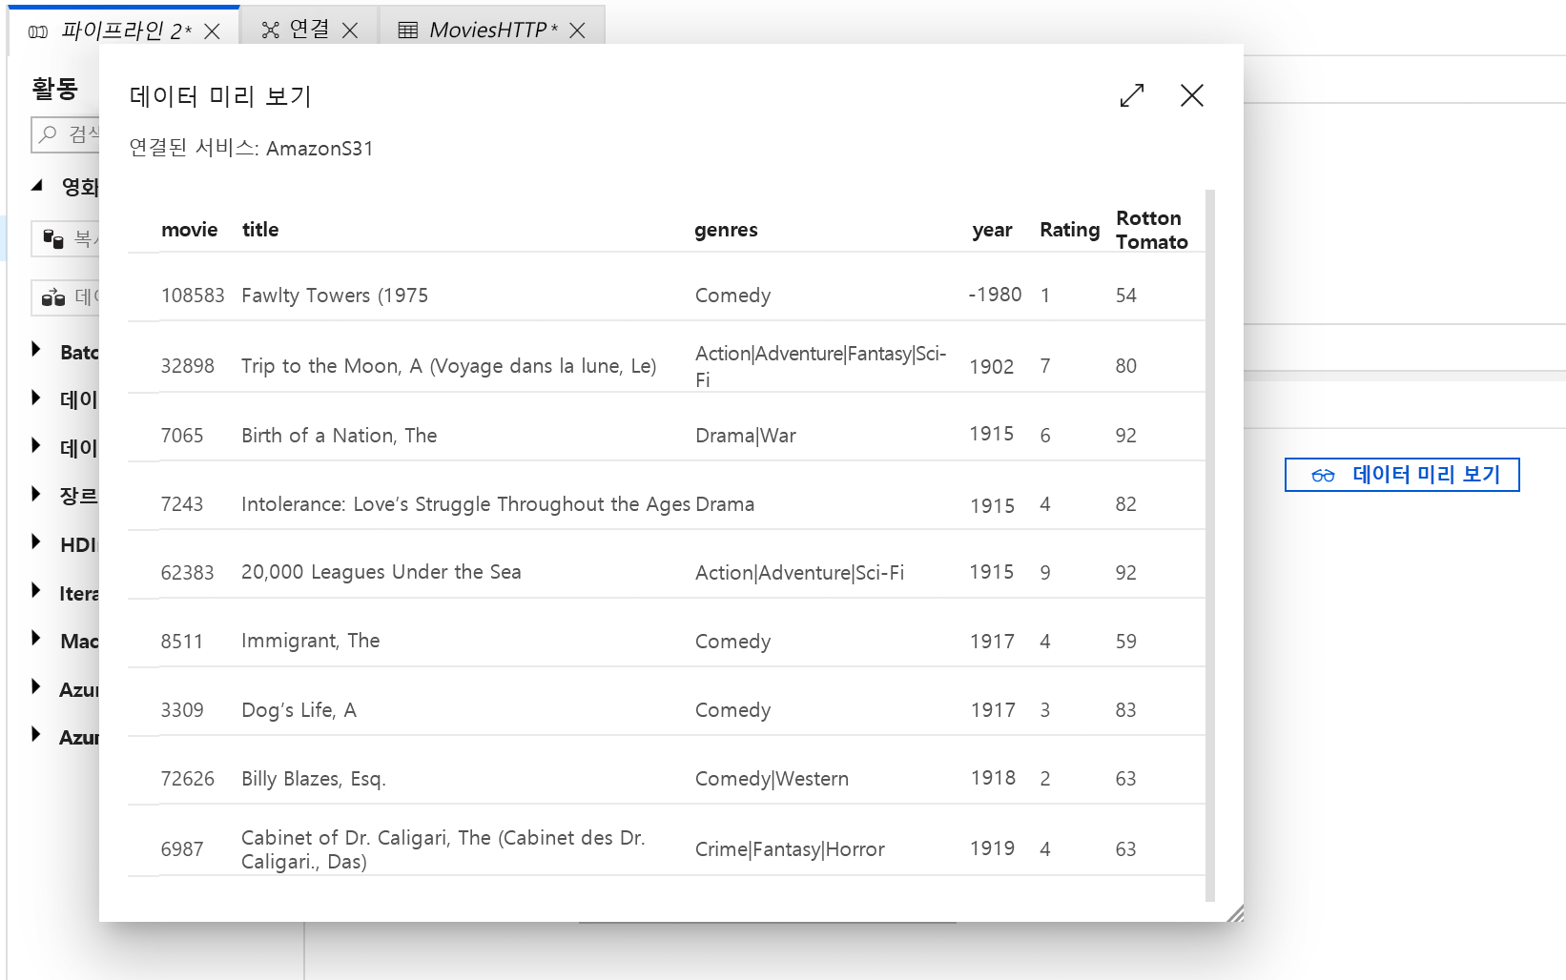Click the table icon on the MoviesHTTP tab

[x=408, y=31]
